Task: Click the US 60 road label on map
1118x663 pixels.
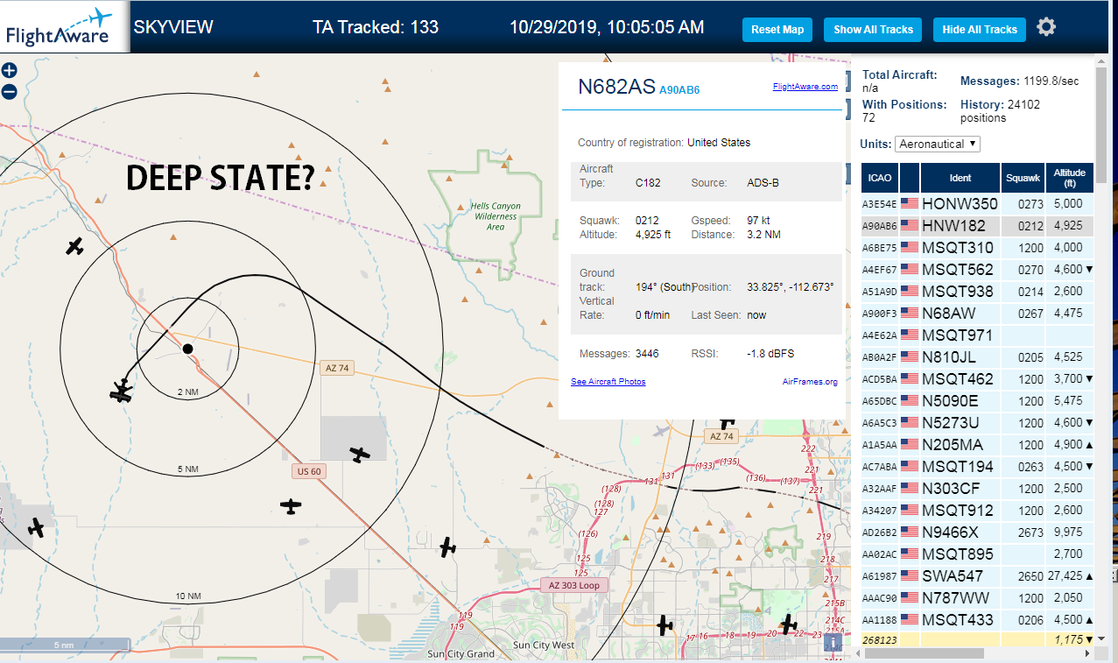Action: point(309,471)
